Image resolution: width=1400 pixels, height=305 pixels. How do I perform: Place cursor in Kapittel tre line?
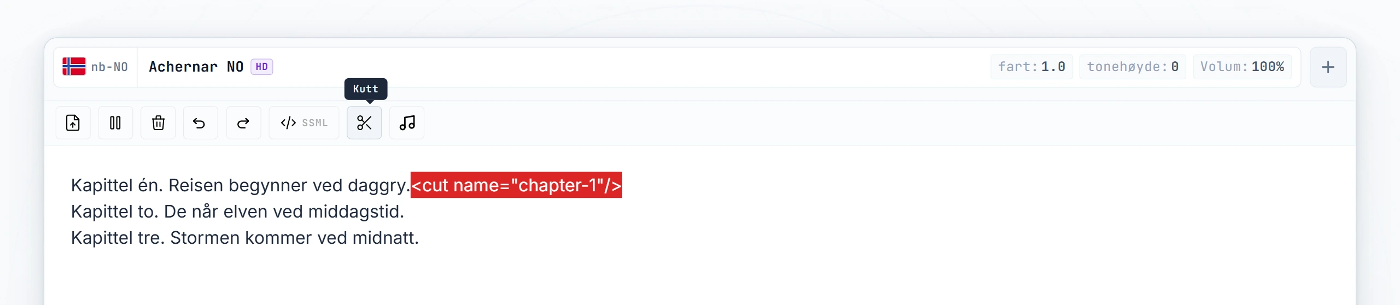(245, 238)
